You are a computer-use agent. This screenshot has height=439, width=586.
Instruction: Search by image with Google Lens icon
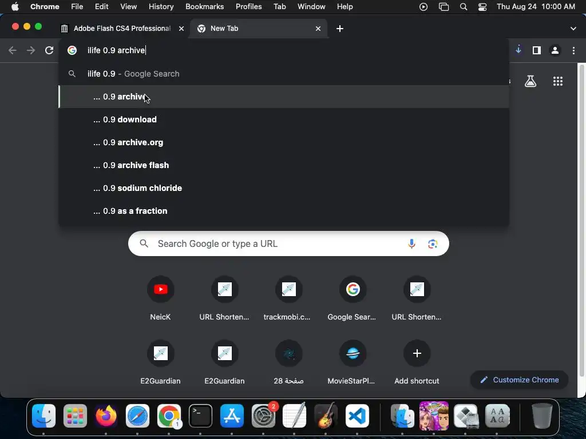433,244
